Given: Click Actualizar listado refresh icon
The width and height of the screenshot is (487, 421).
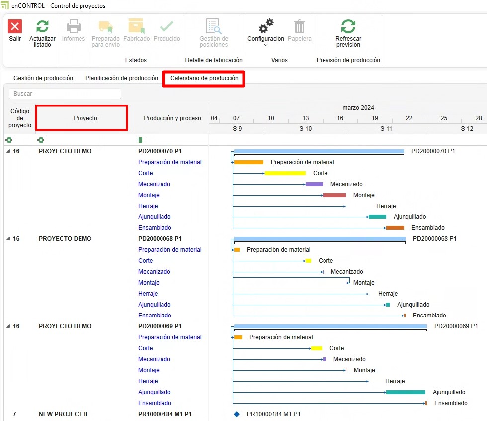Looking at the screenshot, I should 42,26.
